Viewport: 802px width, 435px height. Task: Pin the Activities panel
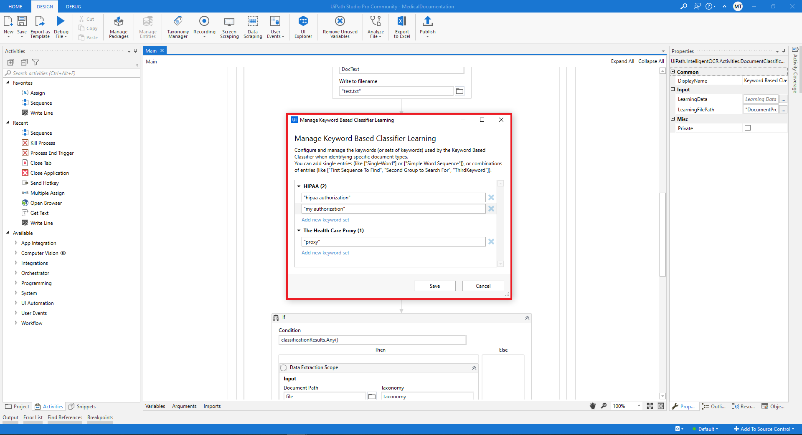pos(135,51)
